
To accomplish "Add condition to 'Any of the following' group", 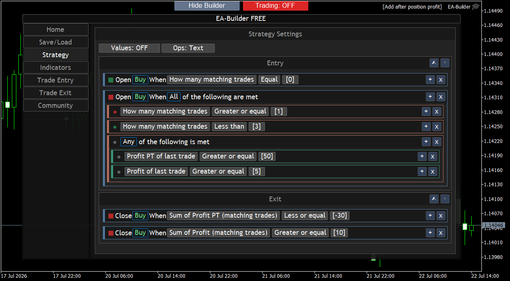I will click(426, 142).
